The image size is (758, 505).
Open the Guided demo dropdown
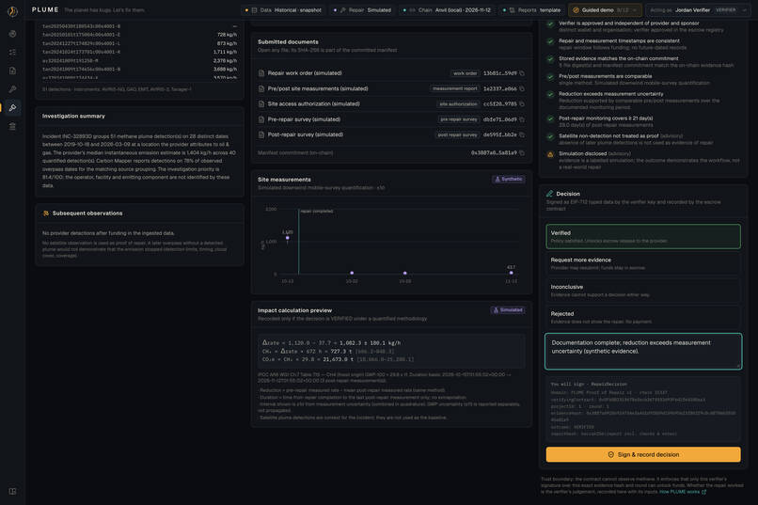(605, 10)
